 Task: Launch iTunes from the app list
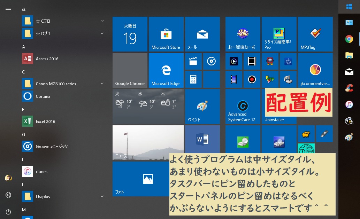(x=63, y=172)
